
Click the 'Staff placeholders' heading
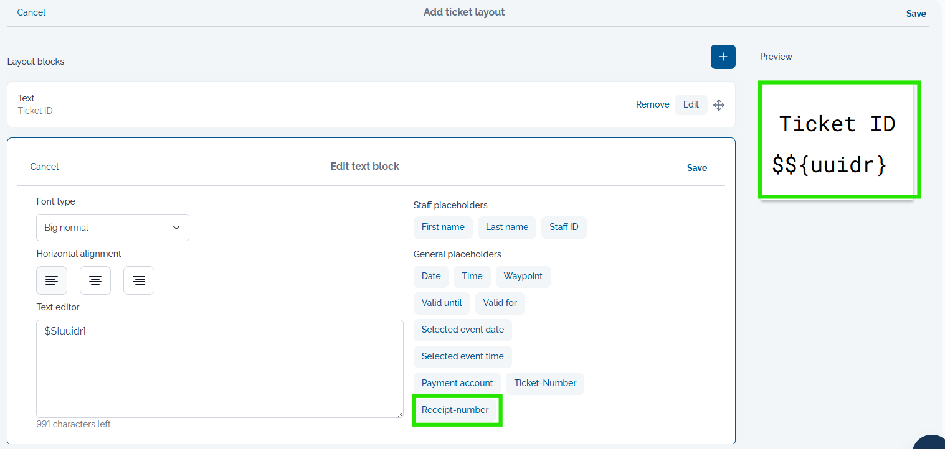450,205
